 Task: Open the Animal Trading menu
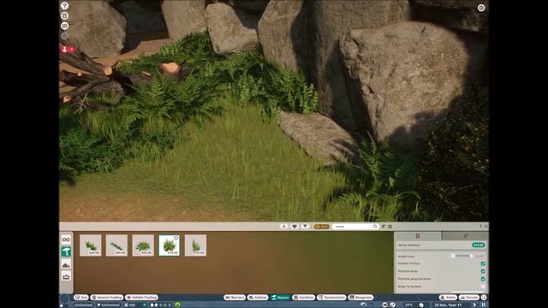[107, 298]
